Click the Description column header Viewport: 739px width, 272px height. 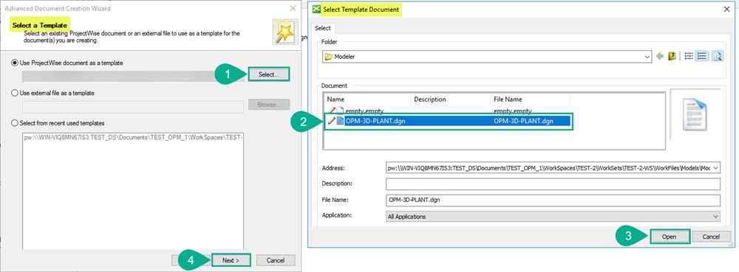451,100
